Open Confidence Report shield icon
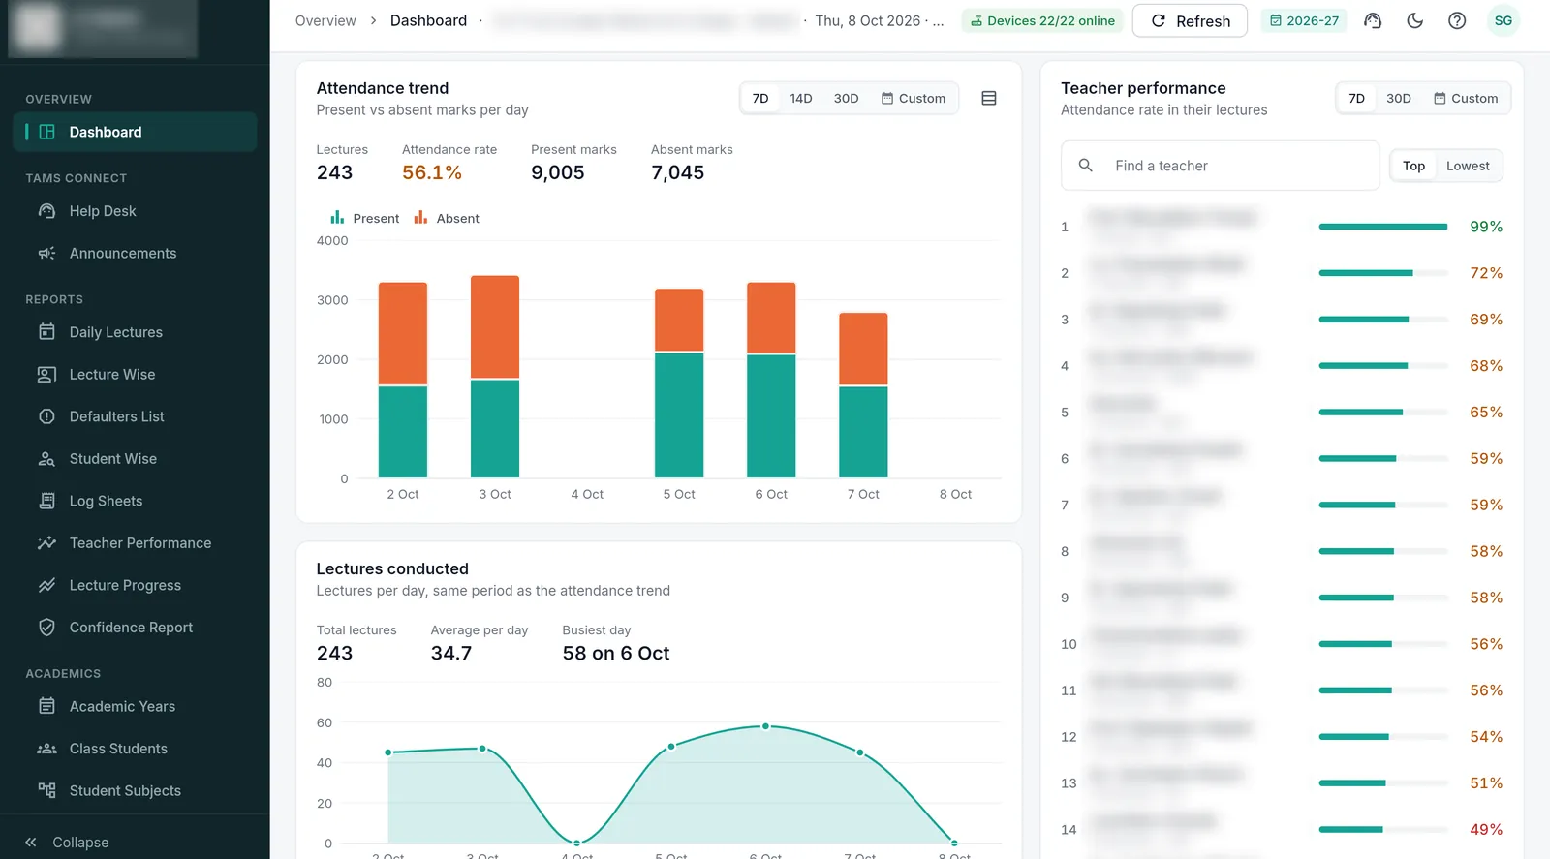This screenshot has height=859, width=1550. coord(46,628)
